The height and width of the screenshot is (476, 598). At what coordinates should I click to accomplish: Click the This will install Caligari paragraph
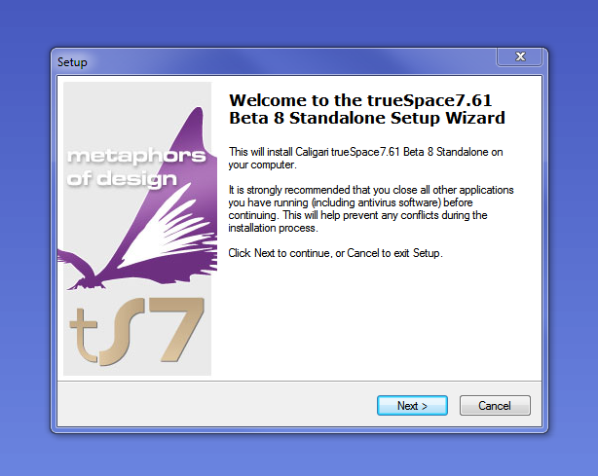[365, 158]
